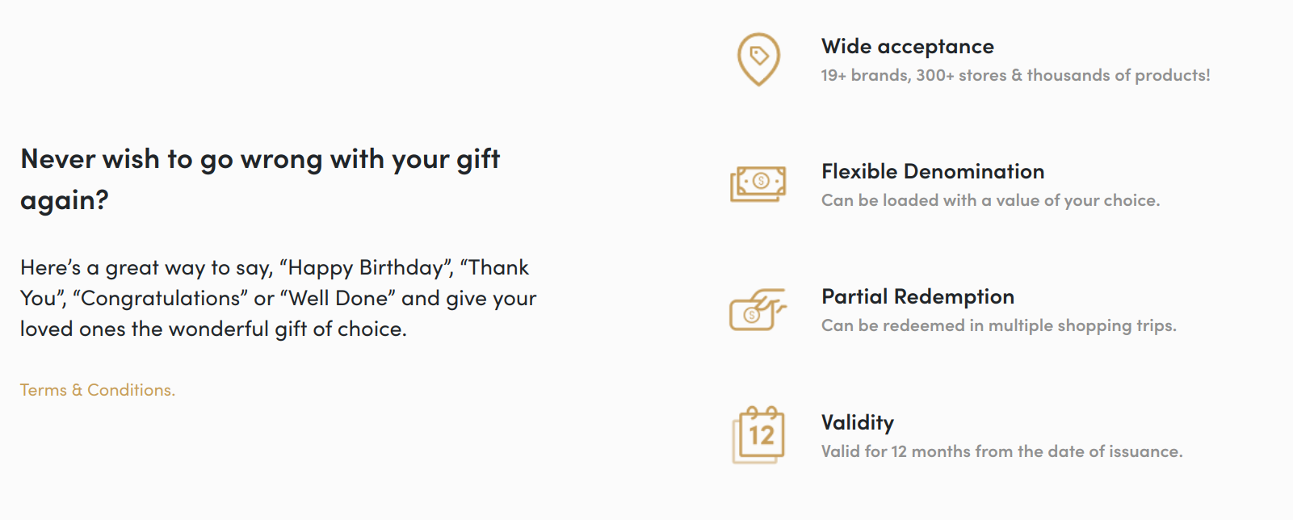
Task: Click the '19+ brands, 300+ stores' description
Action: pyautogui.click(x=1015, y=75)
